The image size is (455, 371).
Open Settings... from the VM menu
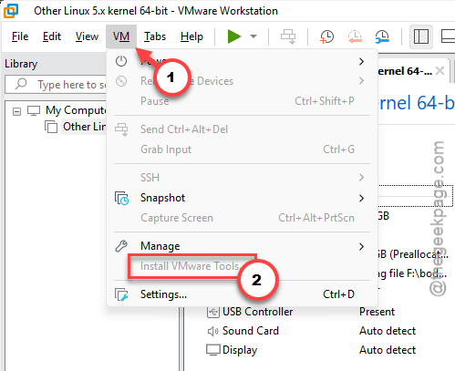[242, 294]
